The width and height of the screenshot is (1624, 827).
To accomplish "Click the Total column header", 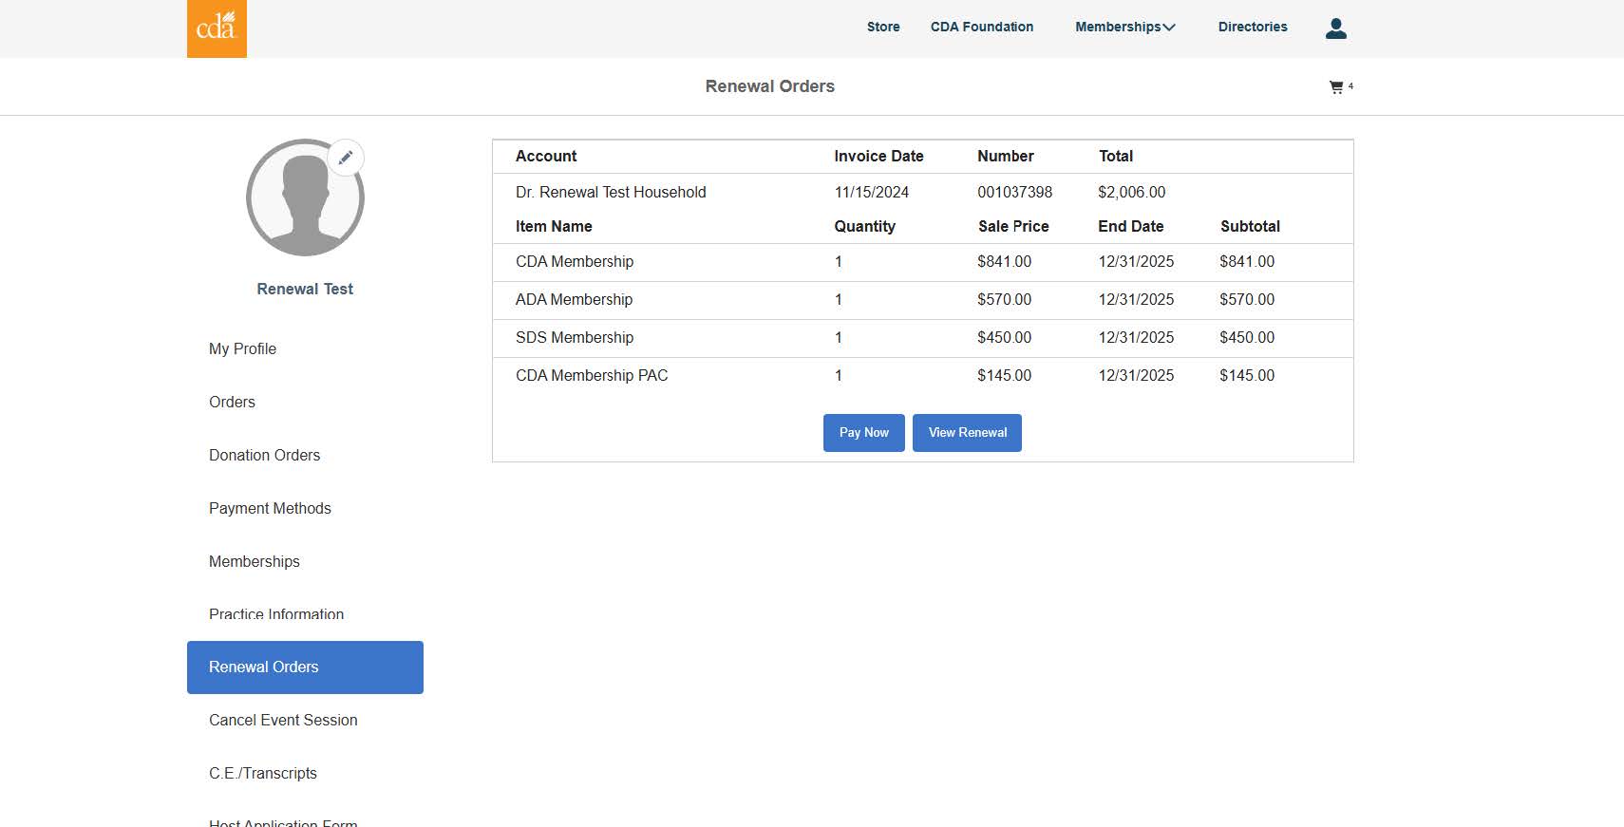I will 1116,156.
